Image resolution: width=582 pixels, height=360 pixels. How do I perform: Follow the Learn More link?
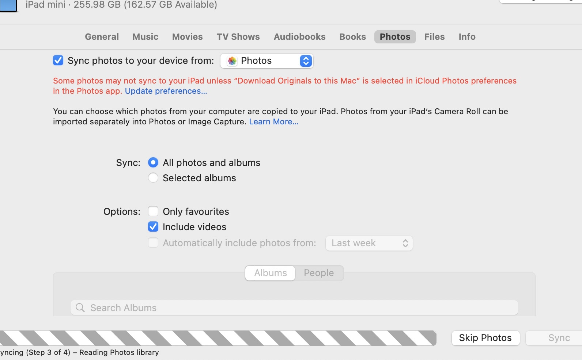273,122
